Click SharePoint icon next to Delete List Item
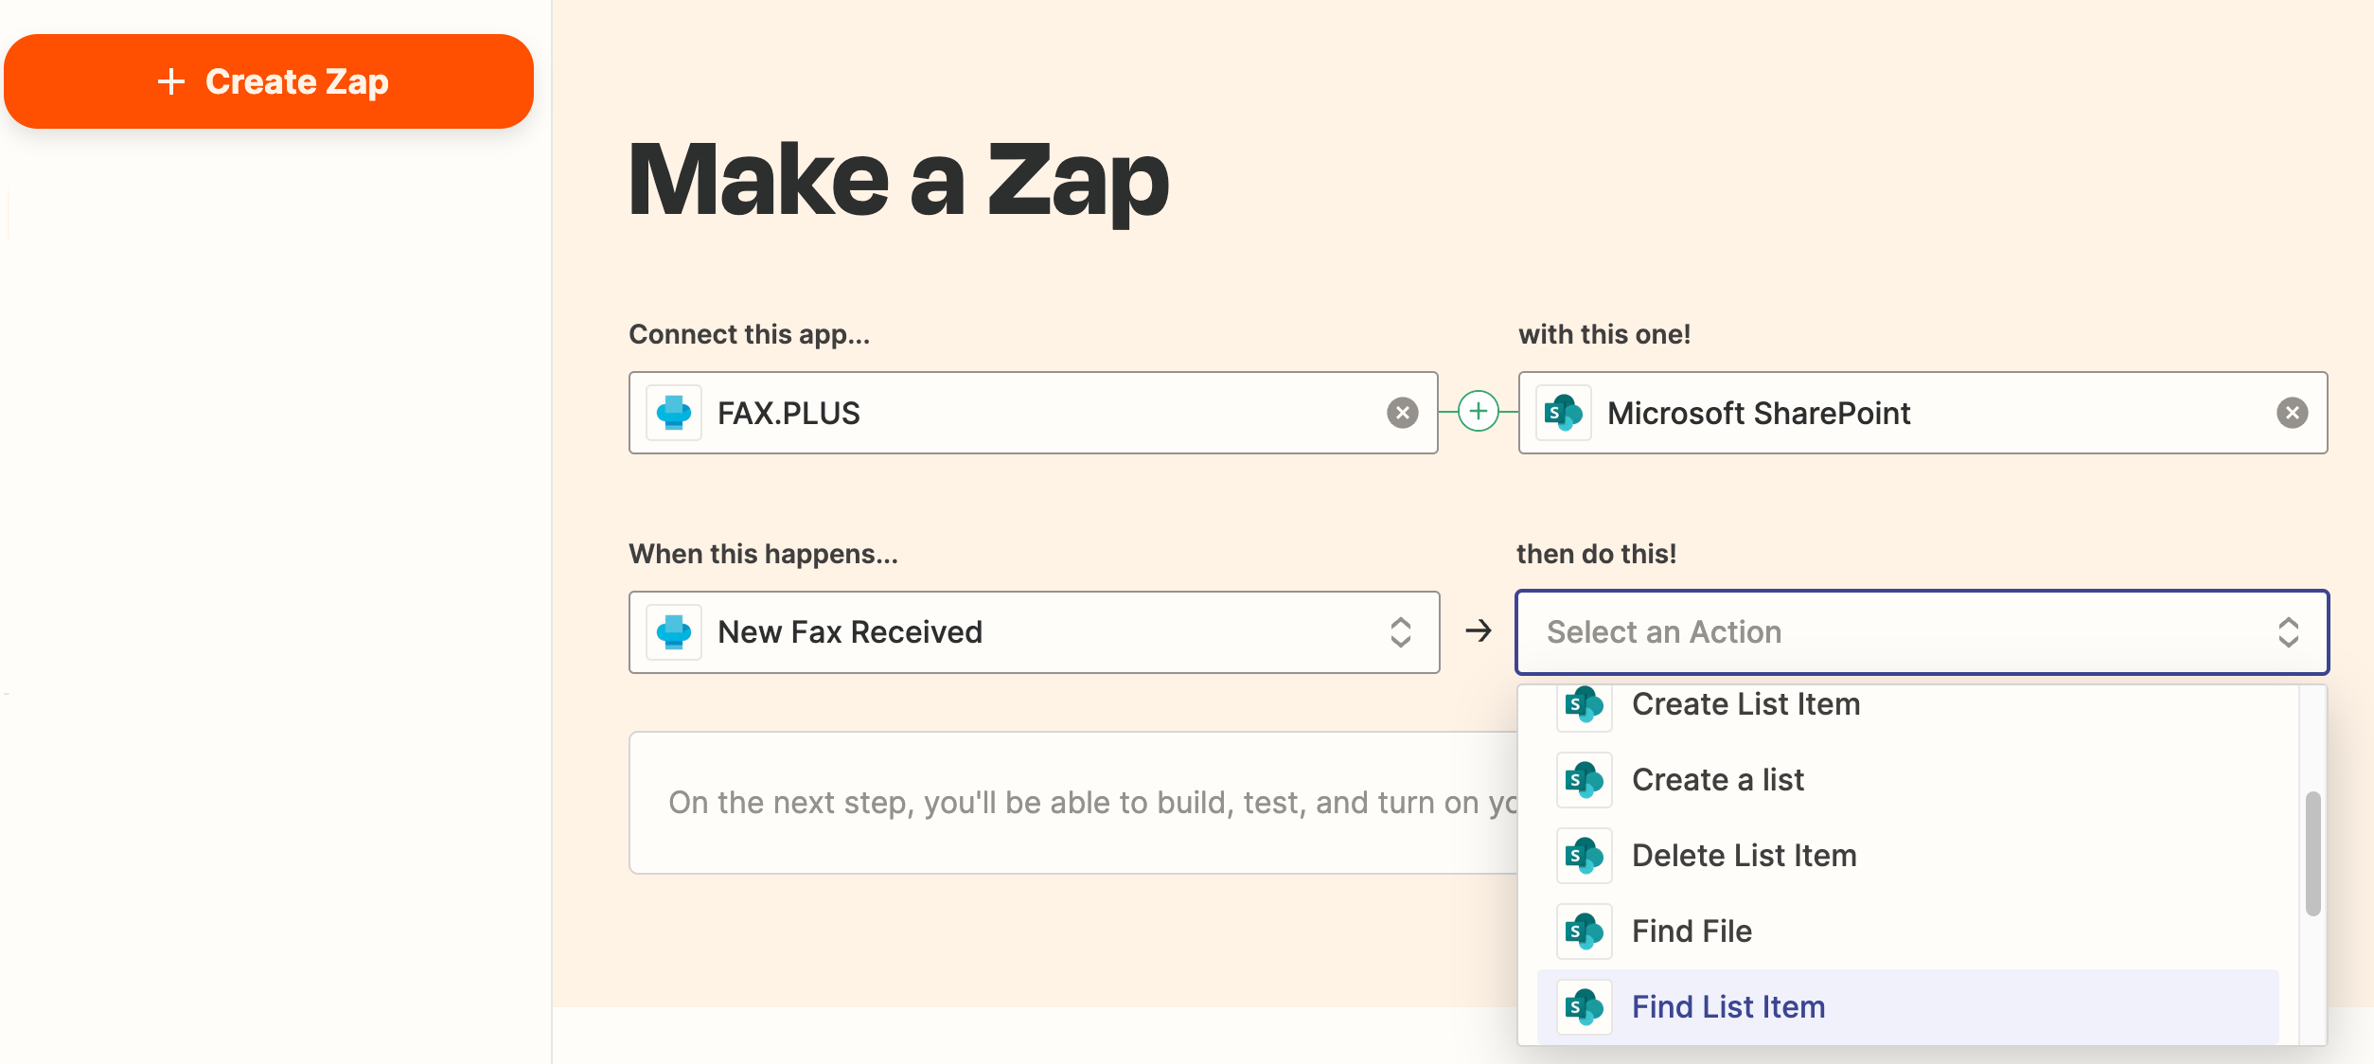Image resolution: width=2374 pixels, height=1064 pixels. pyautogui.click(x=1584, y=856)
